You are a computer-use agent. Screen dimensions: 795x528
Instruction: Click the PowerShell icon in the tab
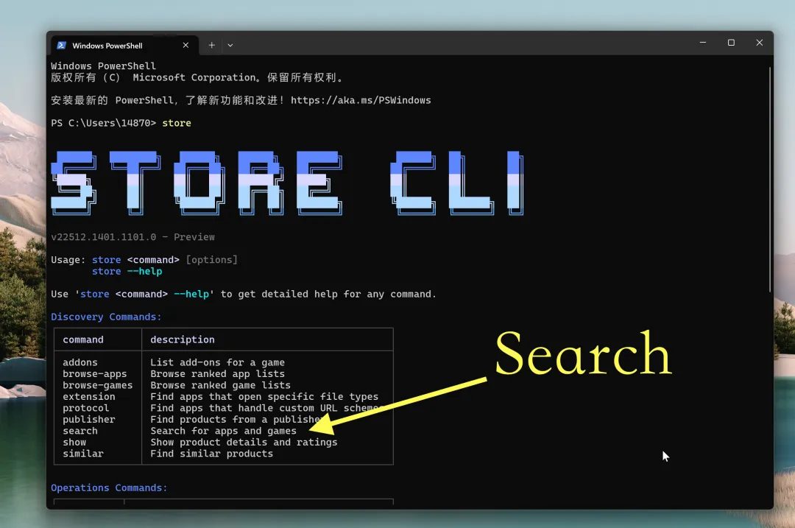(61, 45)
